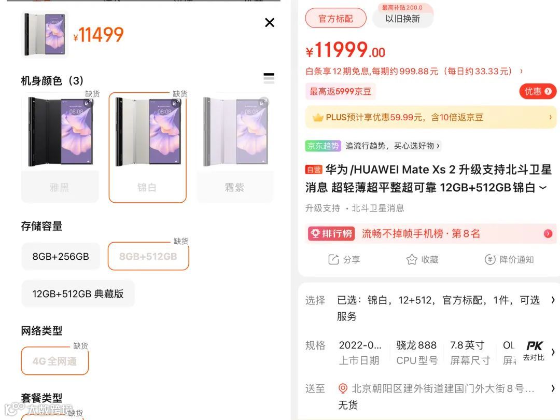Enlarge the 雅黑 color image
Viewport: 560px width, 420px height.
click(x=88, y=103)
